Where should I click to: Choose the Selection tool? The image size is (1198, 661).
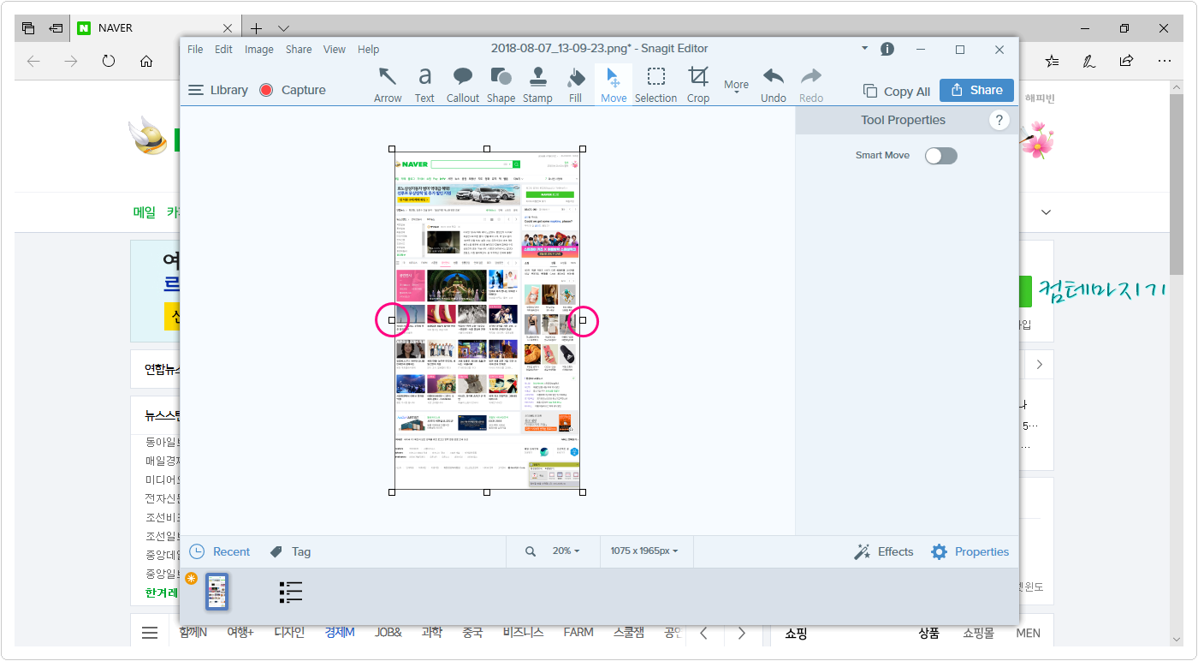click(656, 85)
